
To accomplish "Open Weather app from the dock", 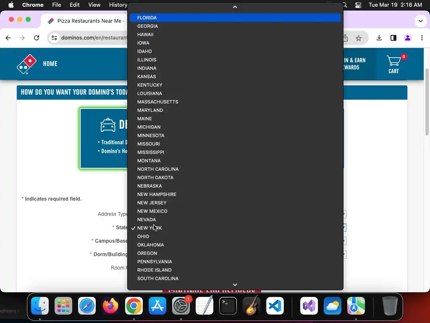I will (333, 306).
